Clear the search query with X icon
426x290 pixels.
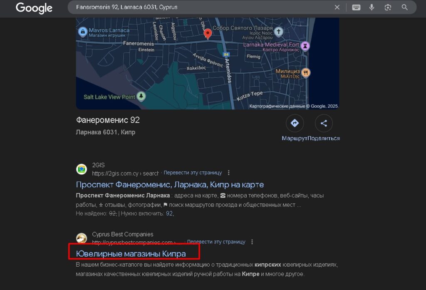337,7
